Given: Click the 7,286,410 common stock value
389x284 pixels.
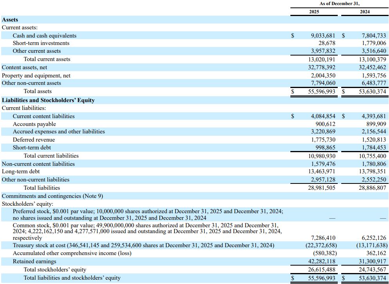Looking at the screenshot, I should 323,238.
